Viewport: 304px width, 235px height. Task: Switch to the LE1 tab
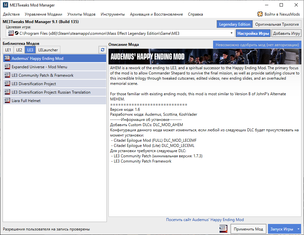[x=8, y=50]
